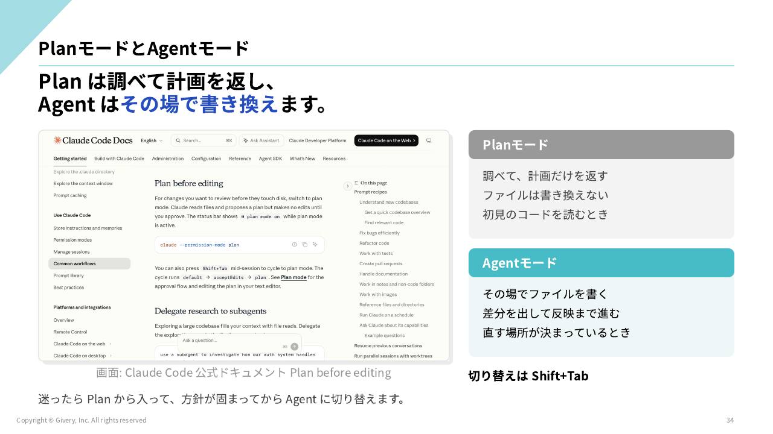Click the Claude Code on the Web button

(x=386, y=140)
